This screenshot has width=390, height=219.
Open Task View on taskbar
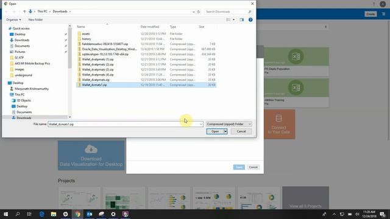tap(29, 214)
